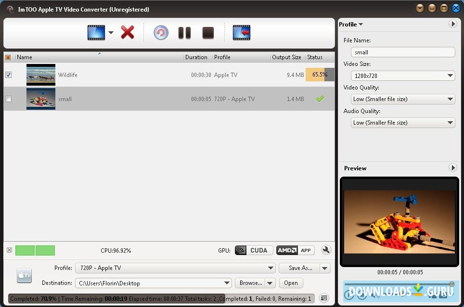Select the Wildlife video thumbnail
Screen dimensions: 464x307
[41, 75]
